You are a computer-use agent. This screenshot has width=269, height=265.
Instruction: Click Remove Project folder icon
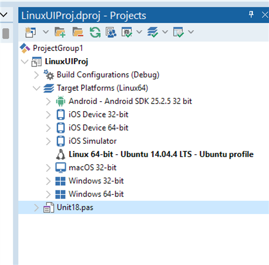click(x=78, y=32)
